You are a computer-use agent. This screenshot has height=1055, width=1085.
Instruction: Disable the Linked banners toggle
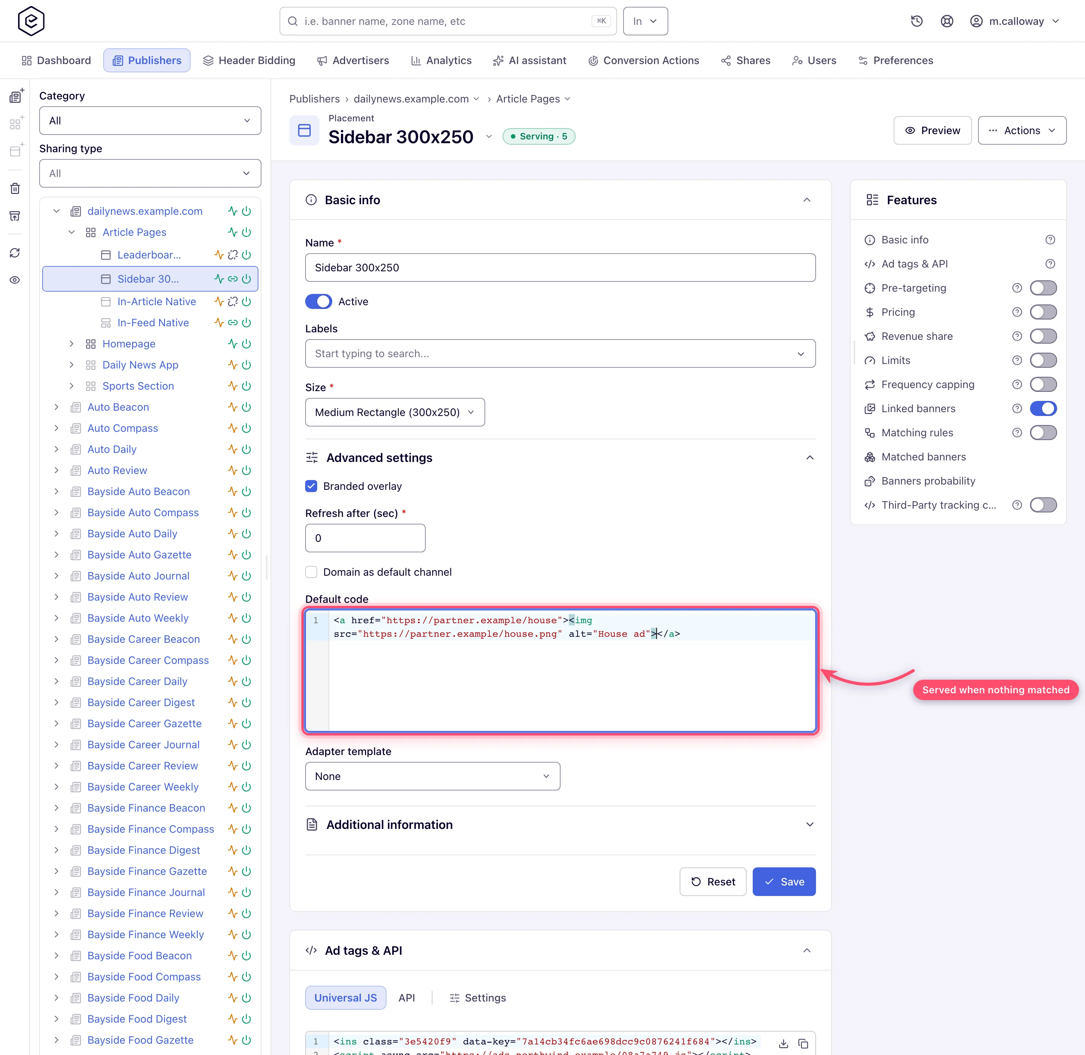click(1044, 408)
